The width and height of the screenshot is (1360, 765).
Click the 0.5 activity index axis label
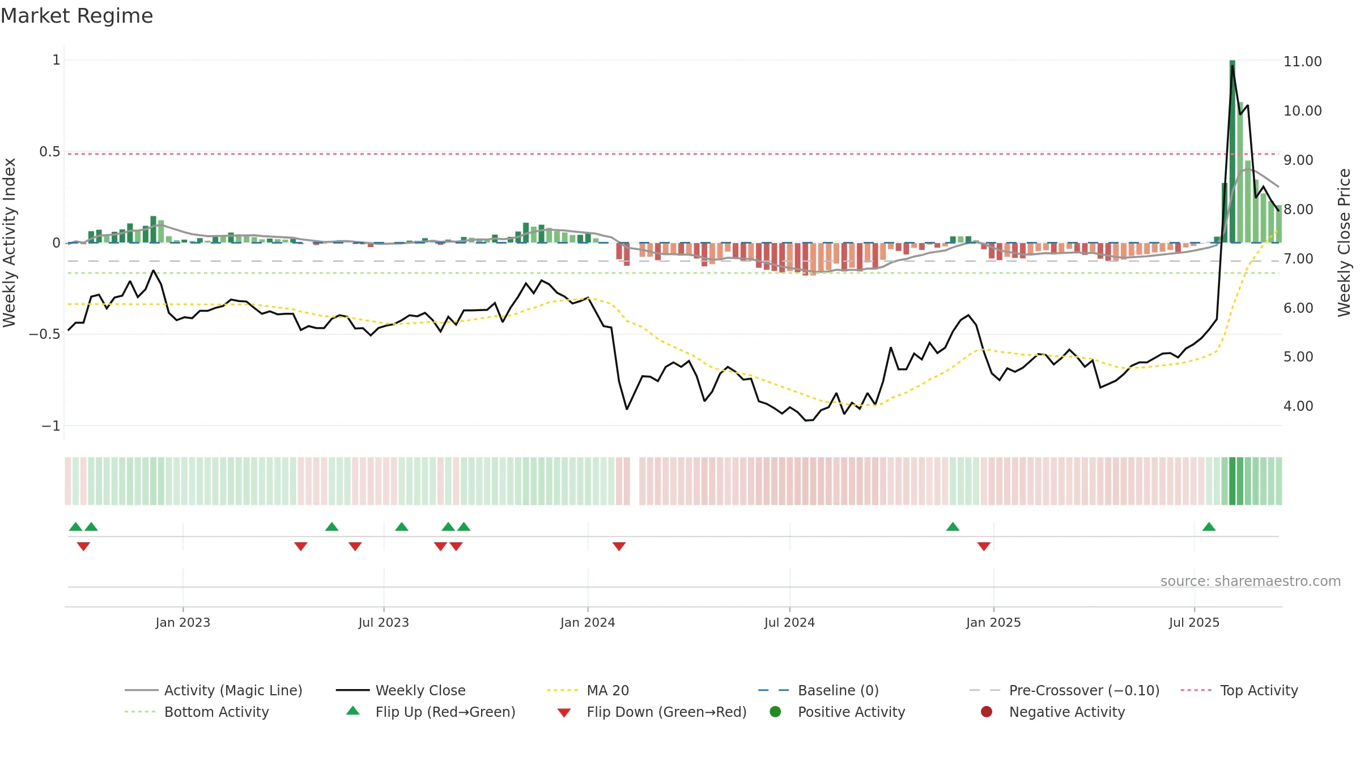pos(50,151)
